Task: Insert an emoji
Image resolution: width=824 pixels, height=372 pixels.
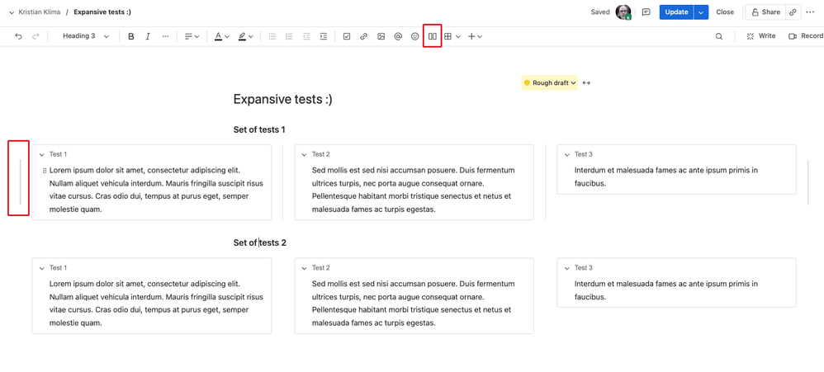Action: point(415,36)
